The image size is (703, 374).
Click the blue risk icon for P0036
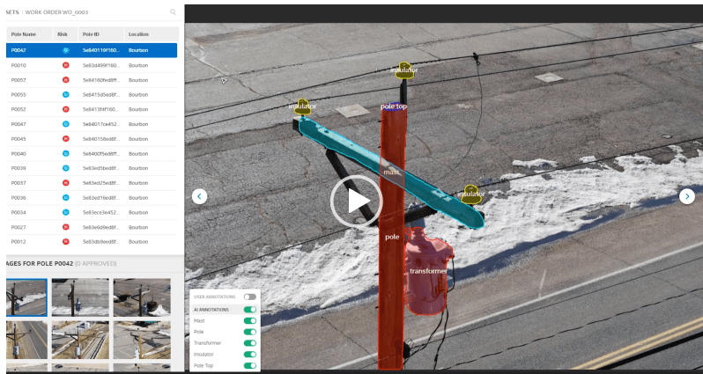point(65,197)
